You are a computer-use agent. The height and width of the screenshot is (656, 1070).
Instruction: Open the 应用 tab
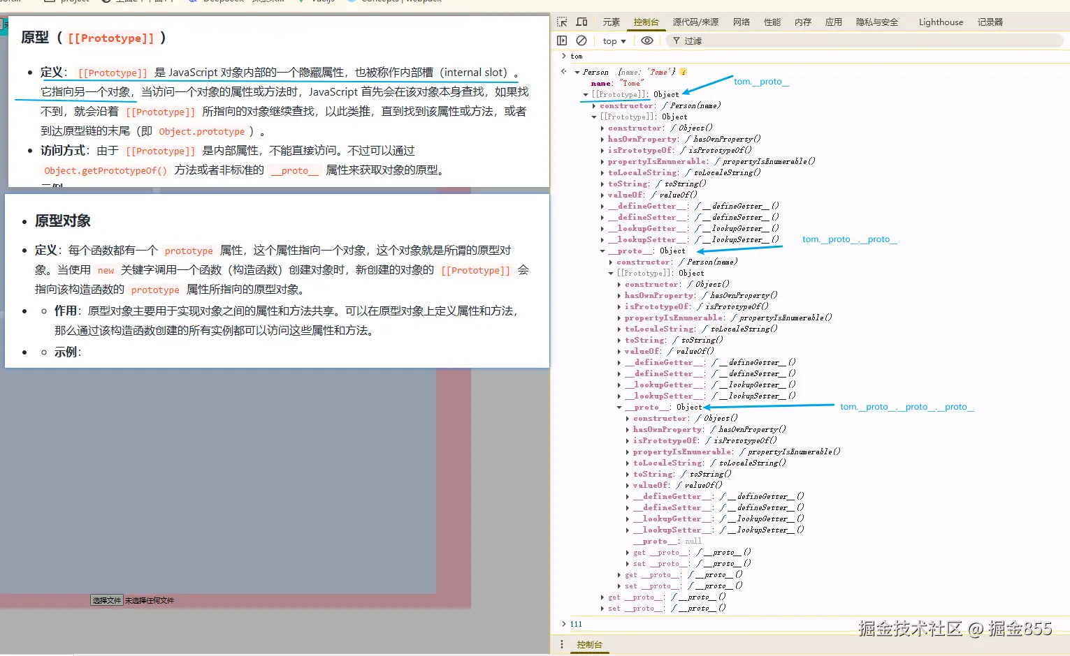(x=834, y=22)
